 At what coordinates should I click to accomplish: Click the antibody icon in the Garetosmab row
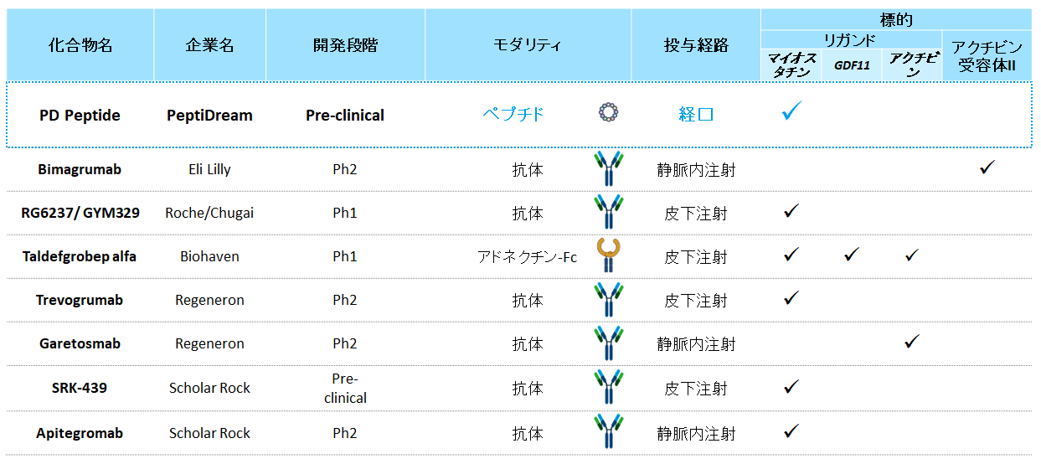tap(609, 343)
